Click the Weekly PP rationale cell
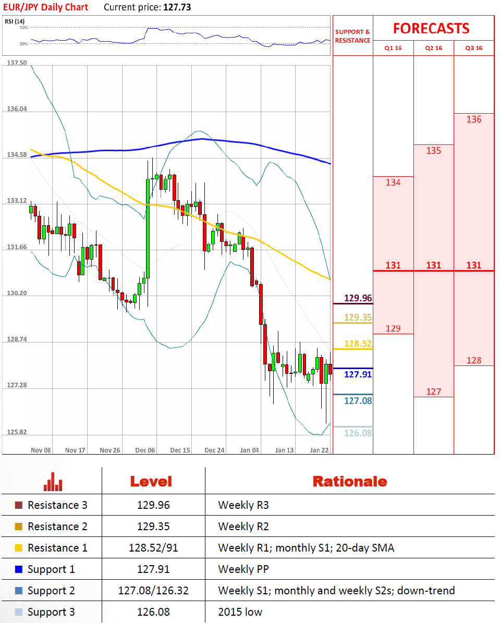 pos(243,569)
